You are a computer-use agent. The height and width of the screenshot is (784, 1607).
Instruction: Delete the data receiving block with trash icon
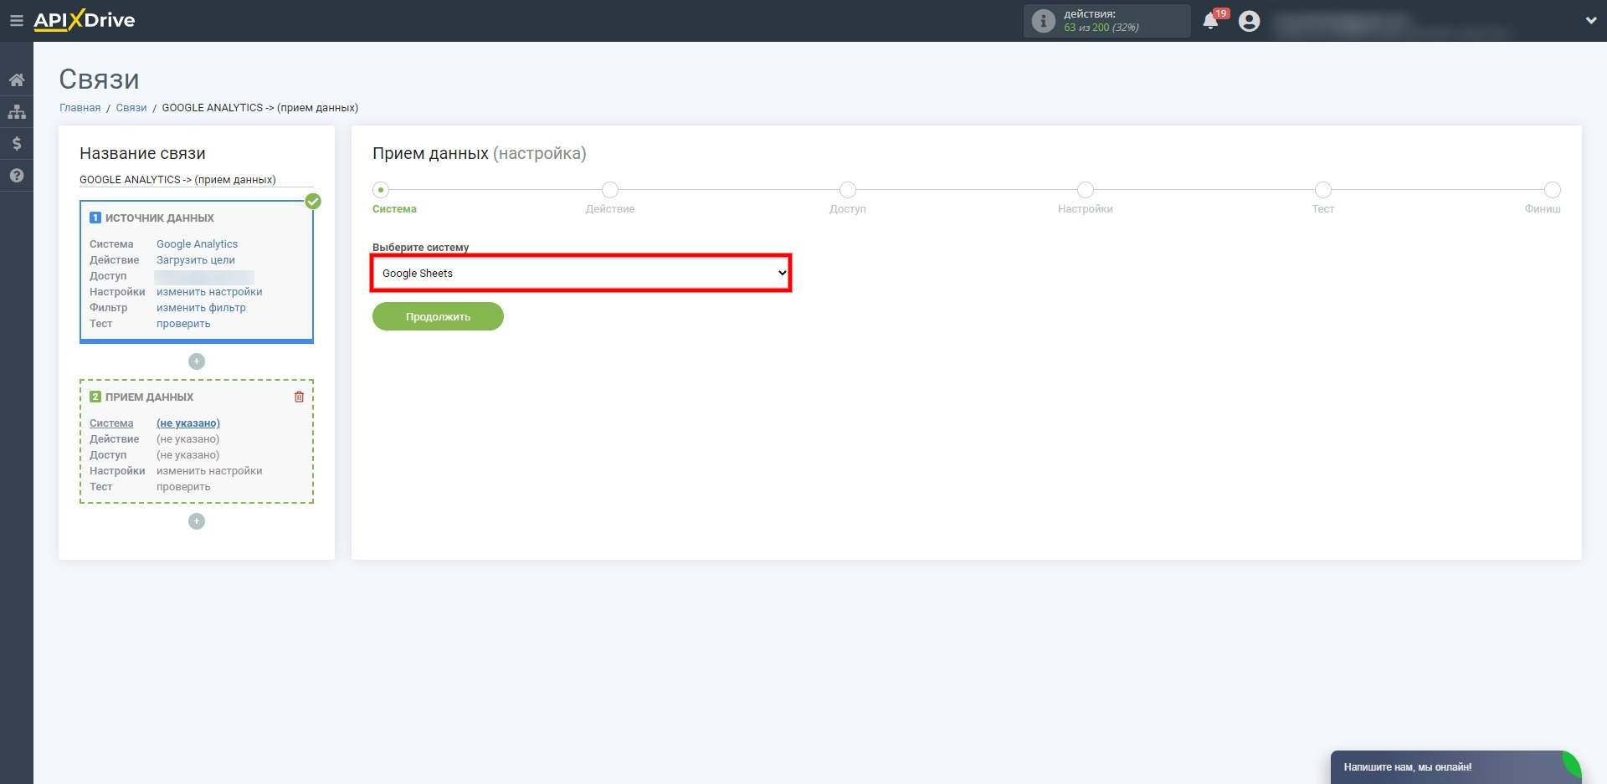[299, 397]
